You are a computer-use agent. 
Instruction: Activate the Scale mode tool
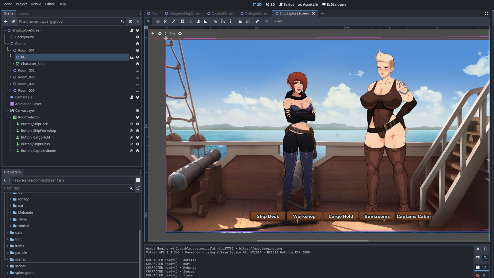click(x=173, y=21)
